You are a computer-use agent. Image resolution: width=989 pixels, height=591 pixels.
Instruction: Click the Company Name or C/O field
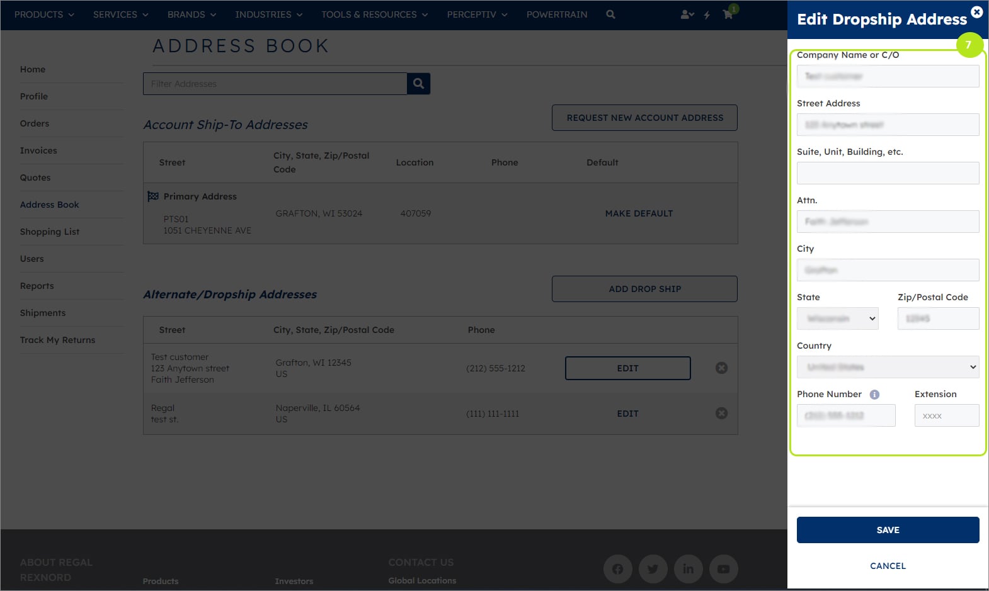click(x=888, y=76)
